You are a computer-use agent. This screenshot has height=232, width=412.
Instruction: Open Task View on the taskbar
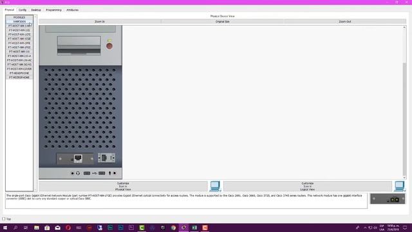[26, 227]
